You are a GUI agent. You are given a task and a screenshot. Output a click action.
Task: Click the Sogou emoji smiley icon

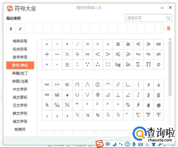click(127, 144)
